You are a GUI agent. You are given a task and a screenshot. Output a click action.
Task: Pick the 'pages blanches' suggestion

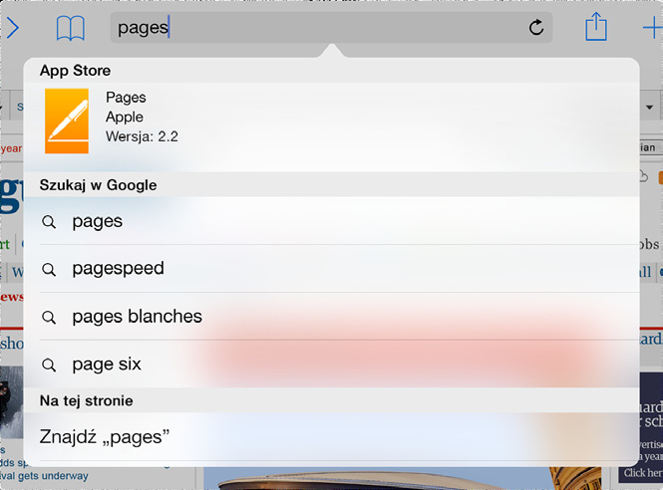click(x=331, y=317)
